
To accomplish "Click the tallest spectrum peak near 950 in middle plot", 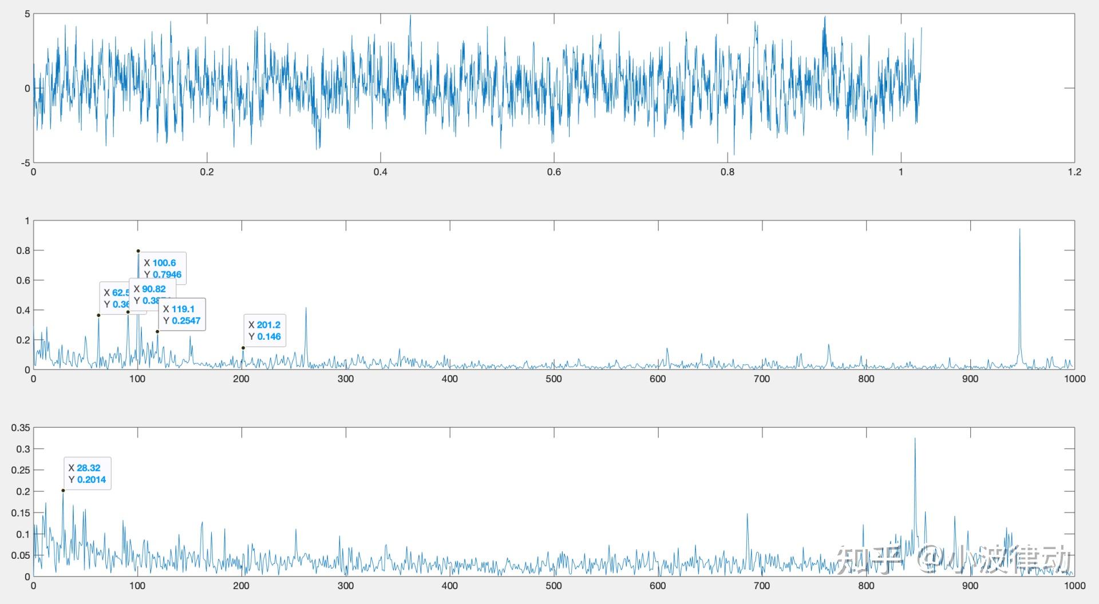I will click(x=1019, y=230).
